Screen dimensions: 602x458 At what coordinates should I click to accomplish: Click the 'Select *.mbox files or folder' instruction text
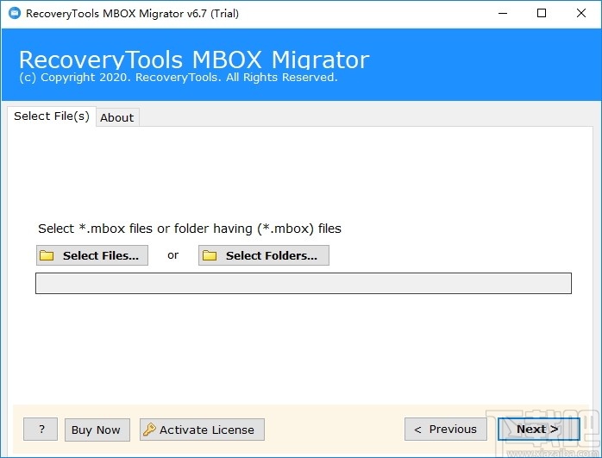click(x=190, y=229)
